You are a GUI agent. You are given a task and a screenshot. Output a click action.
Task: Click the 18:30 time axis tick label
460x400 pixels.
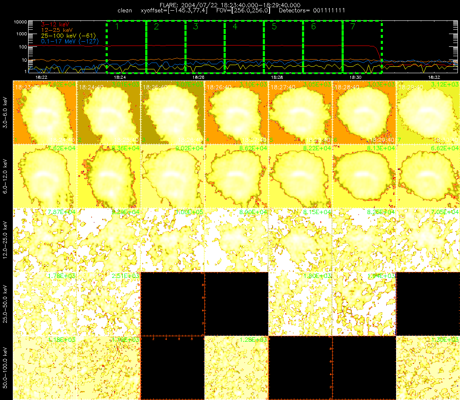click(x=356, y=77)
